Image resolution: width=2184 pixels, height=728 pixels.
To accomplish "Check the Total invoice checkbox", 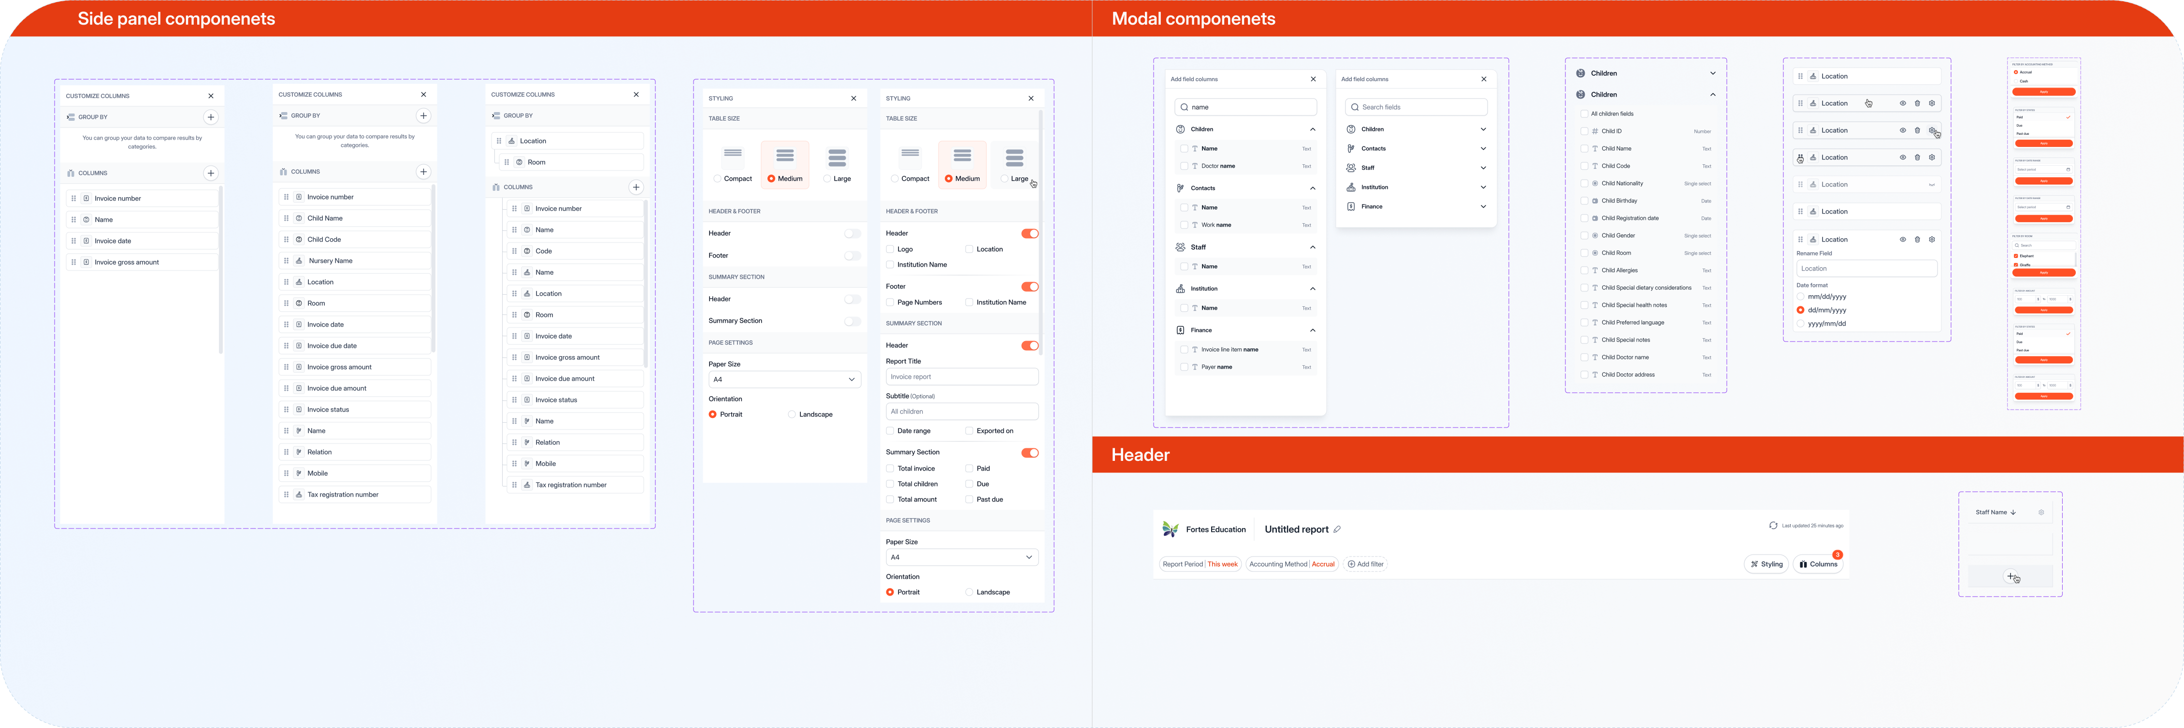I will point(890,469).
